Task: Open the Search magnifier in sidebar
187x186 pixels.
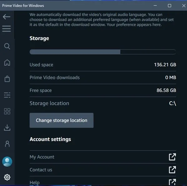Action: (x=7, y=46)
